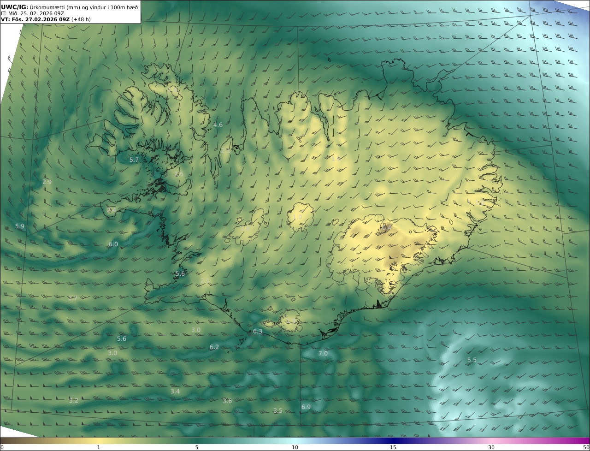Click the 5.7 value label in the Westfjords
Viewport: 590px width, 451px height.
(134, 160)
